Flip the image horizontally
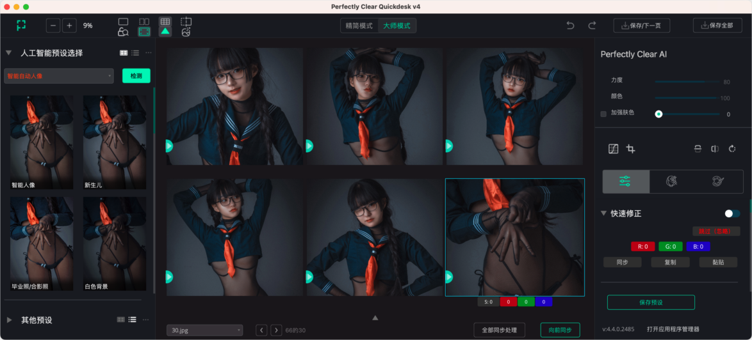Image resolution: width=752 pixels, height=340 pixels. (x=715, y=149)
